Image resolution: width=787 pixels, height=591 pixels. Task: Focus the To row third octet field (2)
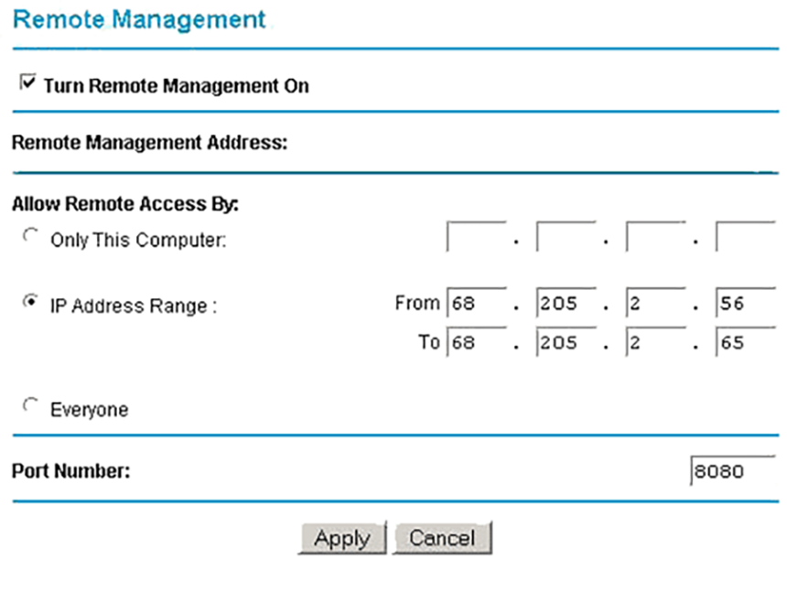pos(655,343)
